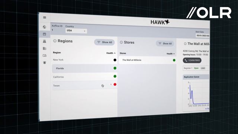Open the devices sidebar icon
This screenshot has height=134, width=238.
tap(45, 55)
